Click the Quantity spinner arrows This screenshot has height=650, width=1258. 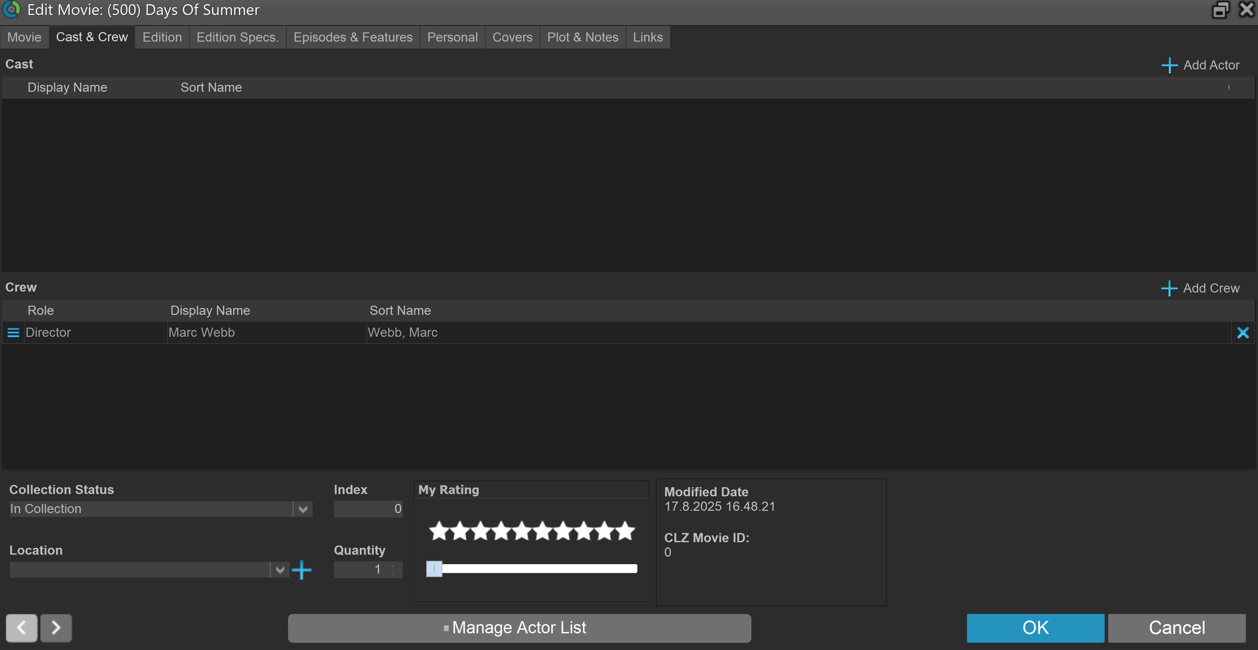[x=393, y=569]
